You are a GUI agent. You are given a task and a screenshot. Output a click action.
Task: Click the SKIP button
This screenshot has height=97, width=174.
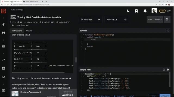(84, 96)
